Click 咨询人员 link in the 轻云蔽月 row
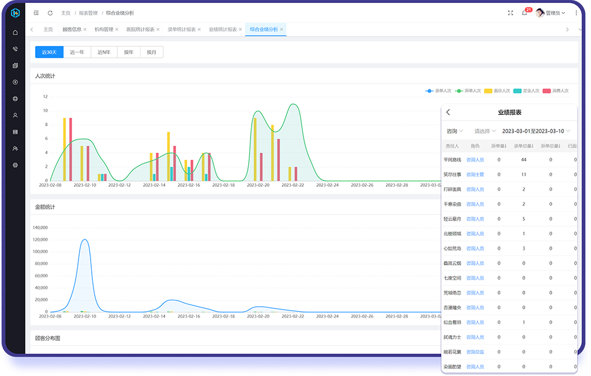The height and width of the screenshot is (376, 591). [475, 219]
